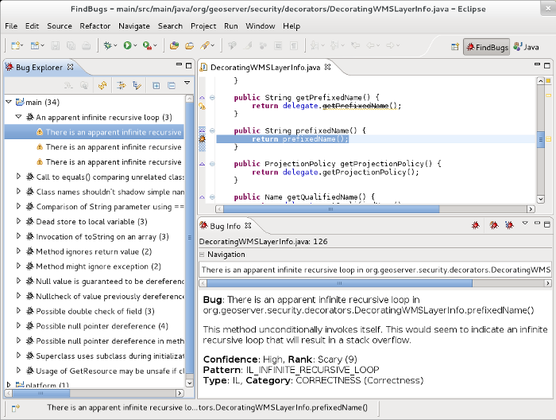This screenshot has height=420, width=556.
Task: Click the Run External Tools icon
Action: coord(147,45)
